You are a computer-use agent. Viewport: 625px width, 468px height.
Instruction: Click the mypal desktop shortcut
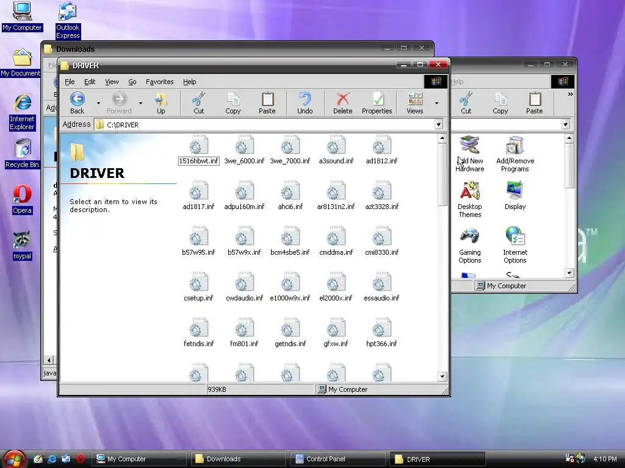pos(22,246)
